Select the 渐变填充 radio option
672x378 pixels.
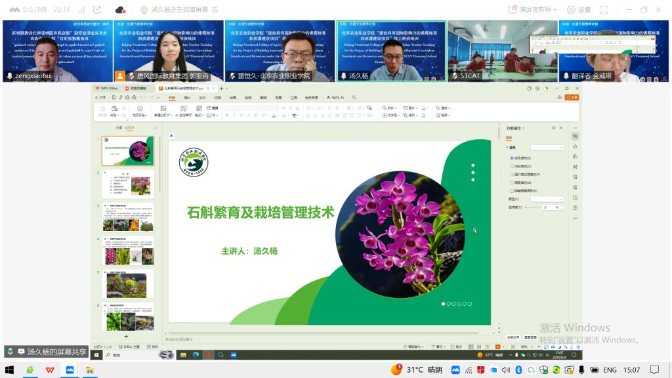click(512, 166)
